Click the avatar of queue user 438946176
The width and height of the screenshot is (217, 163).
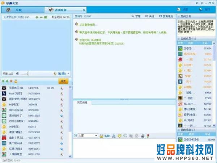tap(4, 99)
